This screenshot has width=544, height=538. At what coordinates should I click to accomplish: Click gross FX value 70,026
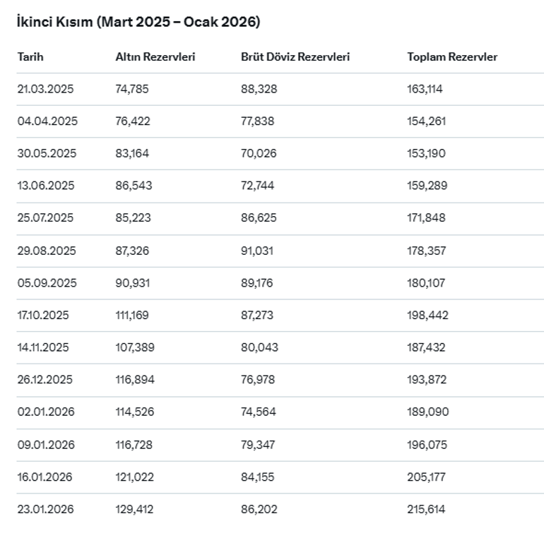(259, 153)
